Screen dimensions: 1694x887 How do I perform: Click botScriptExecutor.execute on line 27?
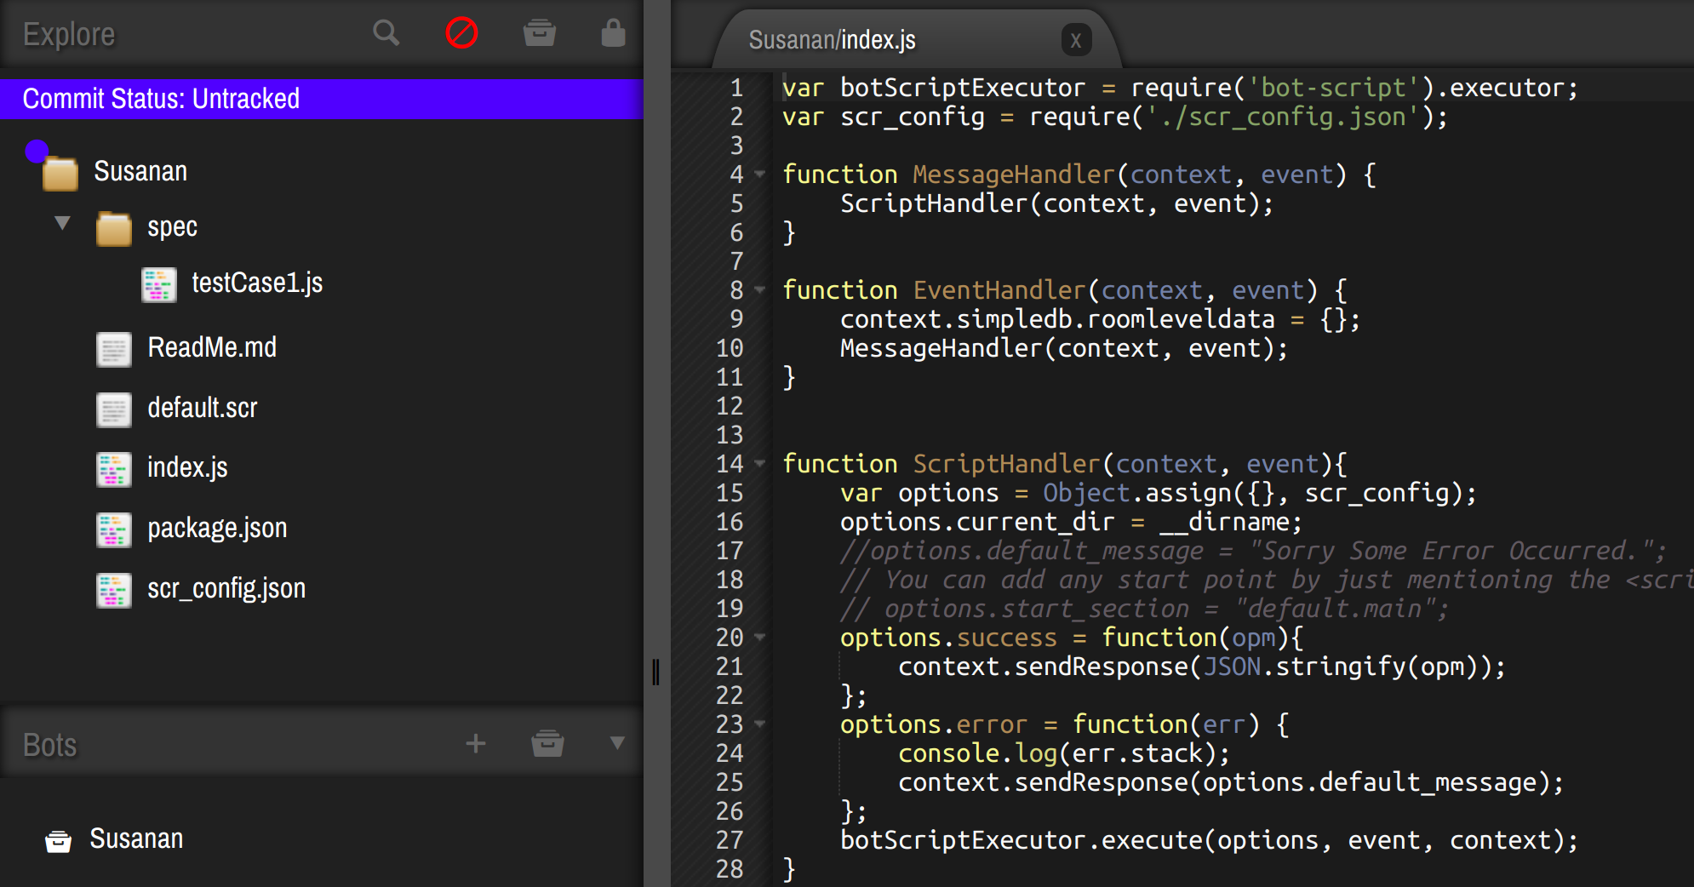[1021, 840]
